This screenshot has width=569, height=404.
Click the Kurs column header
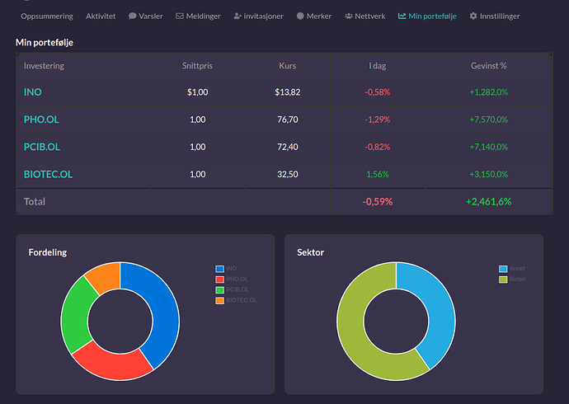tap(288, 66)
